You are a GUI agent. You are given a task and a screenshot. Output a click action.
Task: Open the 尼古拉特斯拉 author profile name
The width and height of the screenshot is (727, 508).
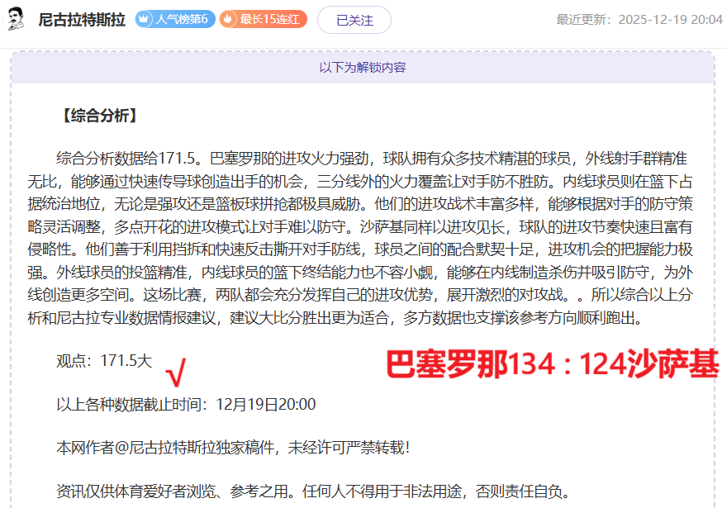click(81, 19)
